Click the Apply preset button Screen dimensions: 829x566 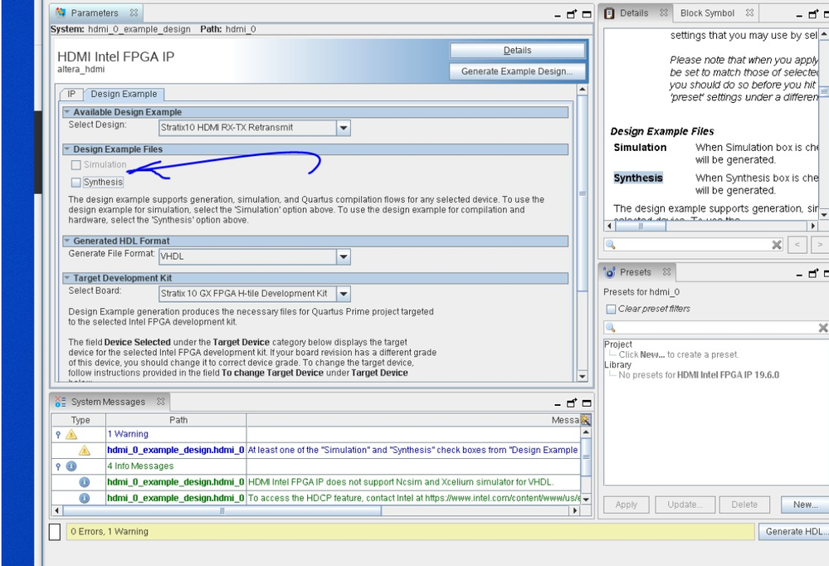coord(626,505)
